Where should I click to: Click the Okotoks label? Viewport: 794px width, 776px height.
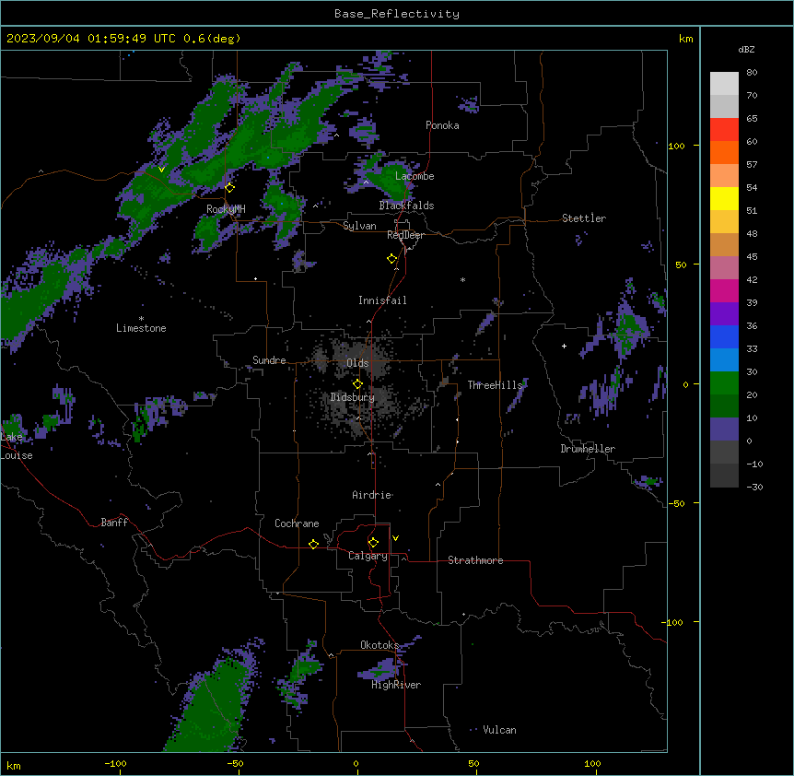379,645
